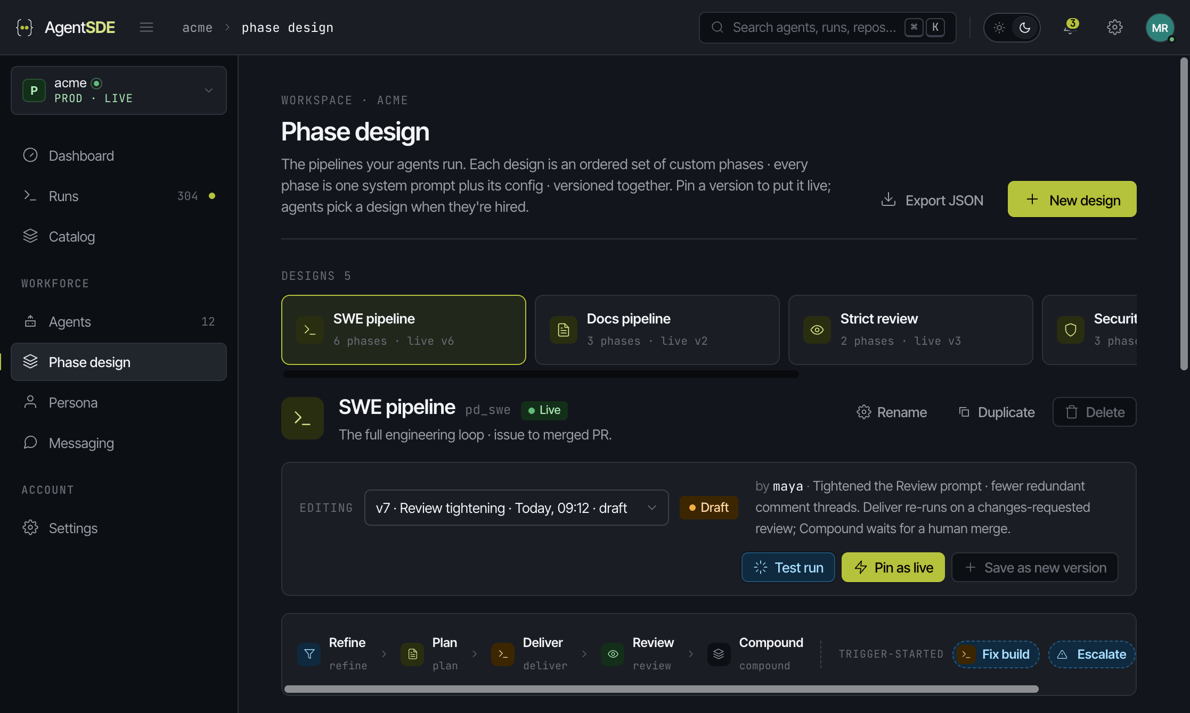This screenshot has height=713, width=1190.
Task: Delete the SWE pipeline
Action: (1095, 412)
